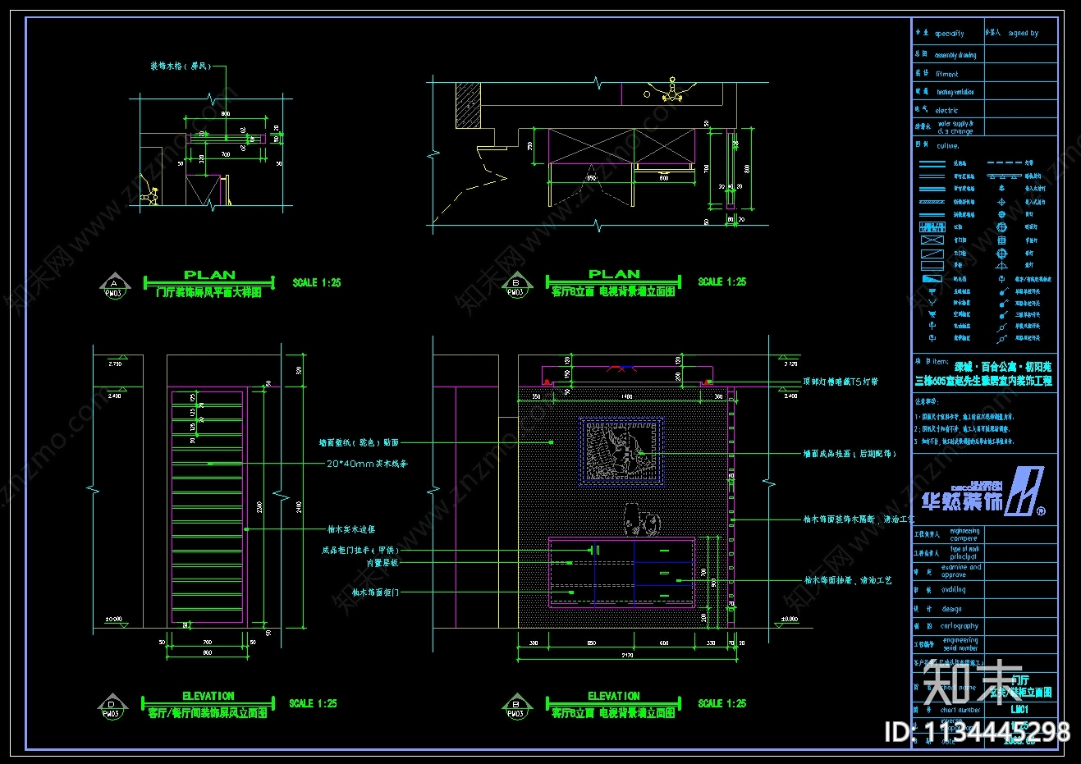1081x764 pixels.
Task: Click the 'water supply & d.s change' row
Action: click(985, 127)
